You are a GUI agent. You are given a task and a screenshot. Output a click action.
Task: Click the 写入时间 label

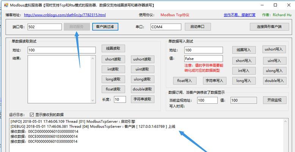pos(177,106)
